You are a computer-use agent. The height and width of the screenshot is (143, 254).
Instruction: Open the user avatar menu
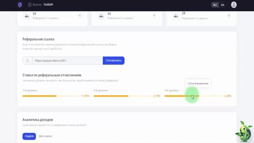234,5
